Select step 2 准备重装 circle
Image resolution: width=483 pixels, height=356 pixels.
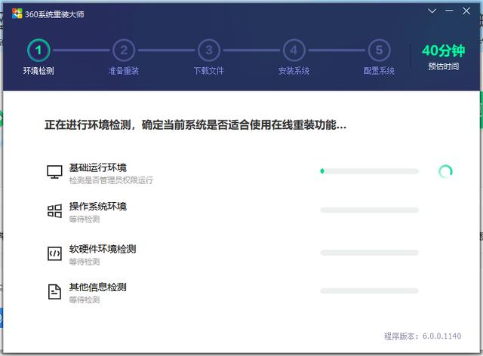[123, 51]
